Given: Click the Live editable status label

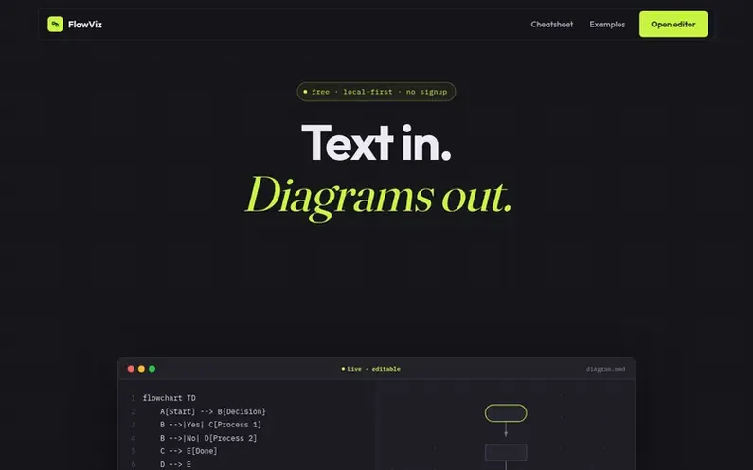Looking at the screenshot, I should (370, 369).
